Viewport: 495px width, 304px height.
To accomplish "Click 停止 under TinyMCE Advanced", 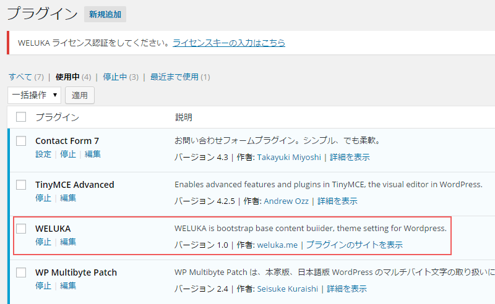I will pos(43,198).
